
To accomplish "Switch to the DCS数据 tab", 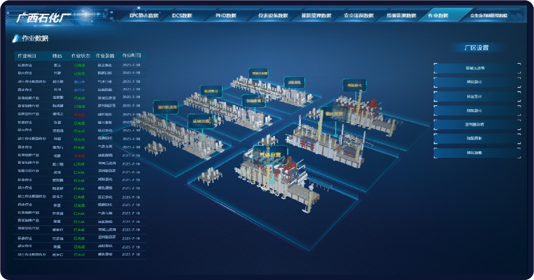I will pos(182,15).
